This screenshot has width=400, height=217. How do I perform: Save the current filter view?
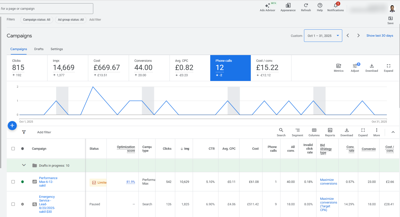(390, 20)
